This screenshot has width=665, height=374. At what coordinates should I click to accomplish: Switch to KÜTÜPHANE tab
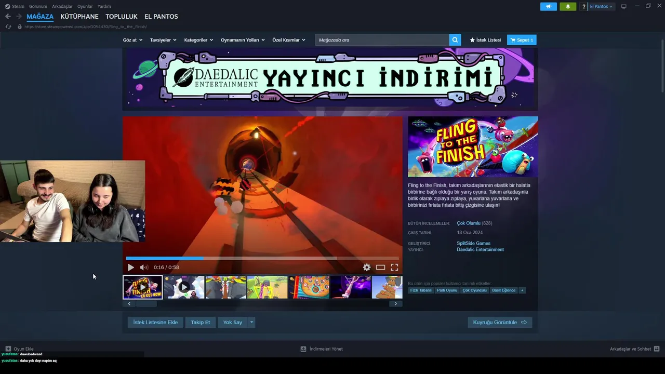click(79, 17)
